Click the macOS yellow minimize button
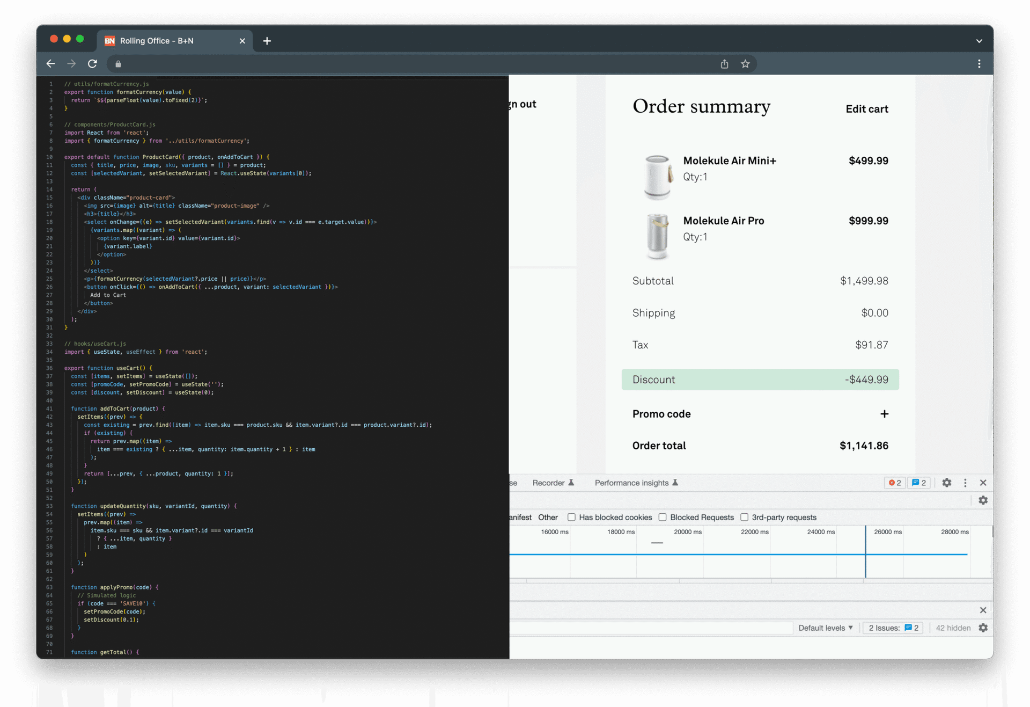1030x707 pixels. point(67,39)
